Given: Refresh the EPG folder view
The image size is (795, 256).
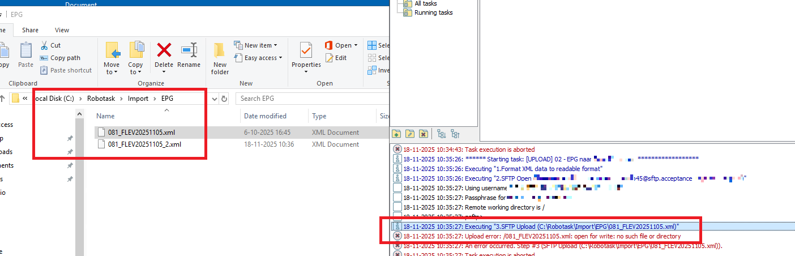Looking at the screenshot, I should 225,99.
